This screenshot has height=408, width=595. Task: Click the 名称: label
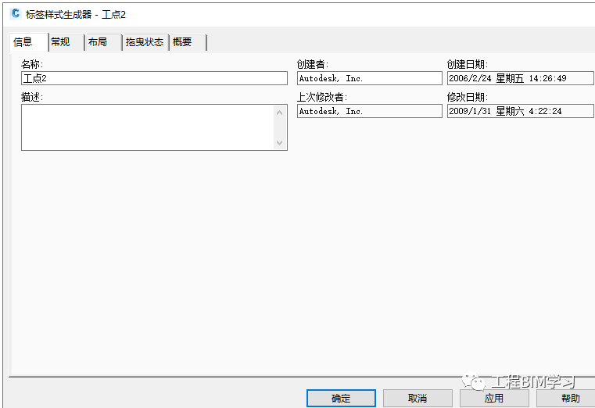pyautogui.click(x=32, y=64)
